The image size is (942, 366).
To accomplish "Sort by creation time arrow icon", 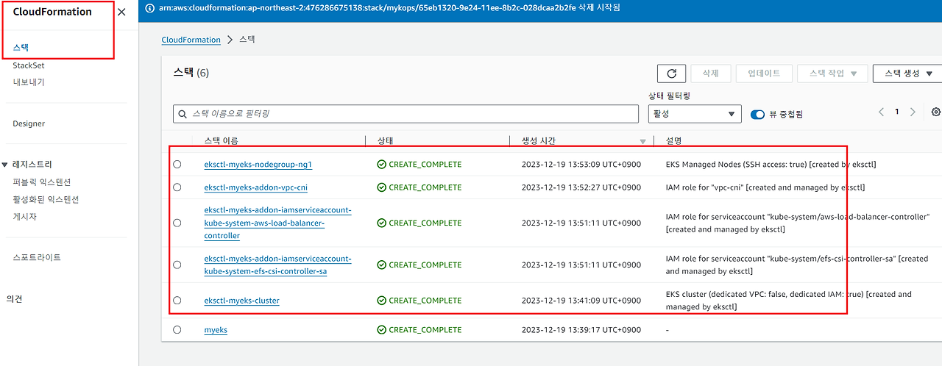I will (x=642, y=141).
